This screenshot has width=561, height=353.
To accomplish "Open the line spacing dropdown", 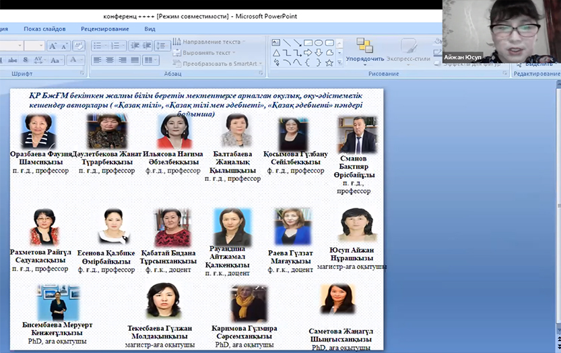I will (x=162, y=46).
